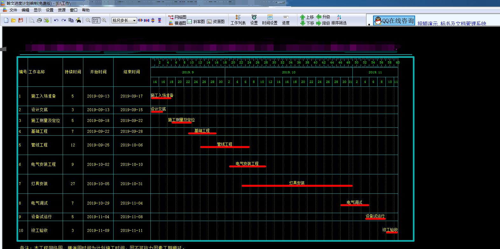
Task: Switch to 斜率图 slope chart view
Action: coord(196,22)
